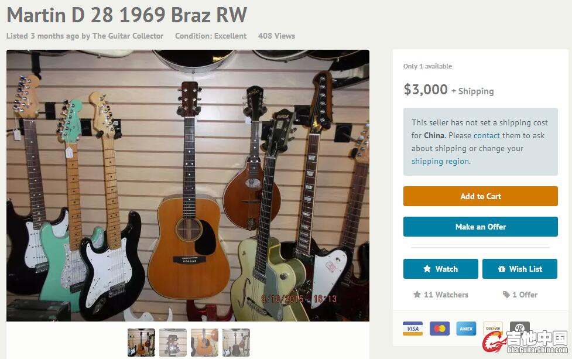
Task: Click the 11 Watchers text
Action: click(x=446, y=295)
